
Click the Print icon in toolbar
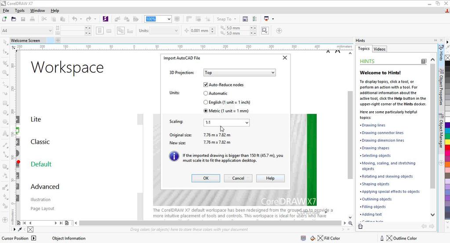point(32,19)
